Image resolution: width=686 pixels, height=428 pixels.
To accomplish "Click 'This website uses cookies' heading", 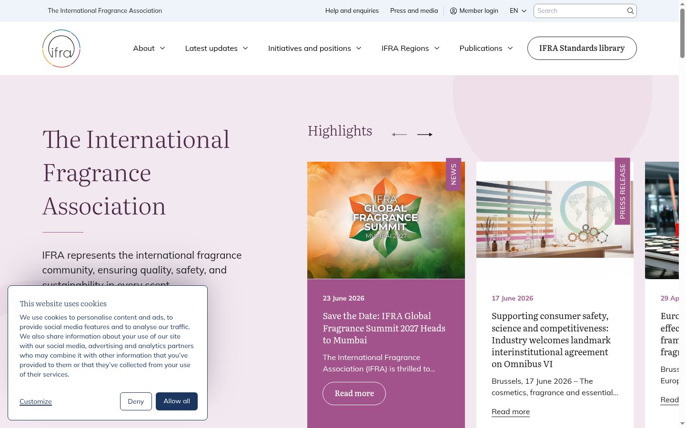I will click(63, 304).
